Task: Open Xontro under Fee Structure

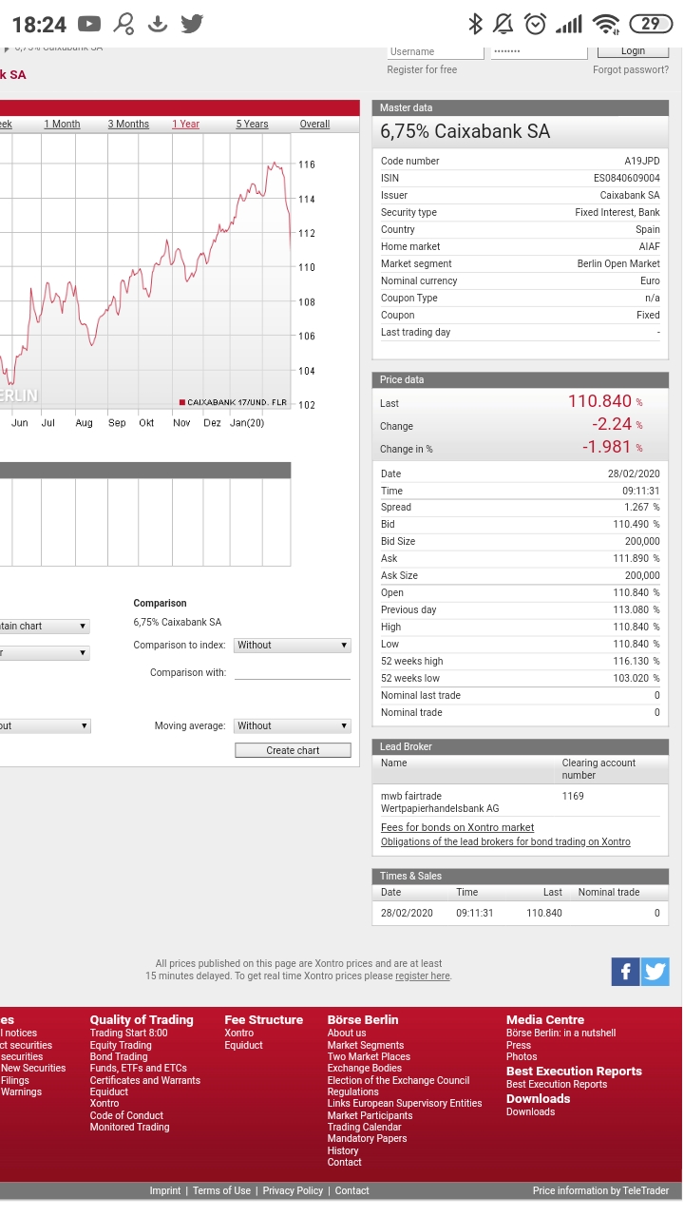Action: tap(238, 1033)
